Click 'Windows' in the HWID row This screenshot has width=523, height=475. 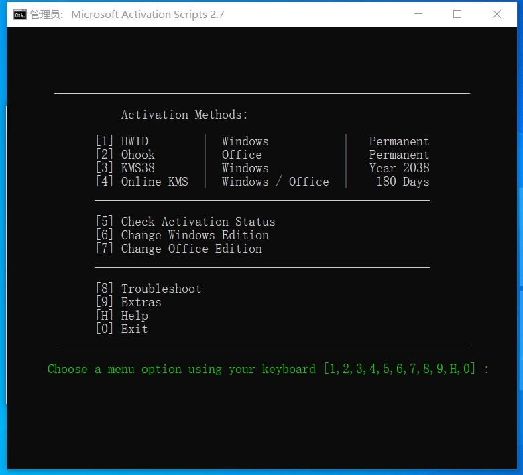[245, 141]
